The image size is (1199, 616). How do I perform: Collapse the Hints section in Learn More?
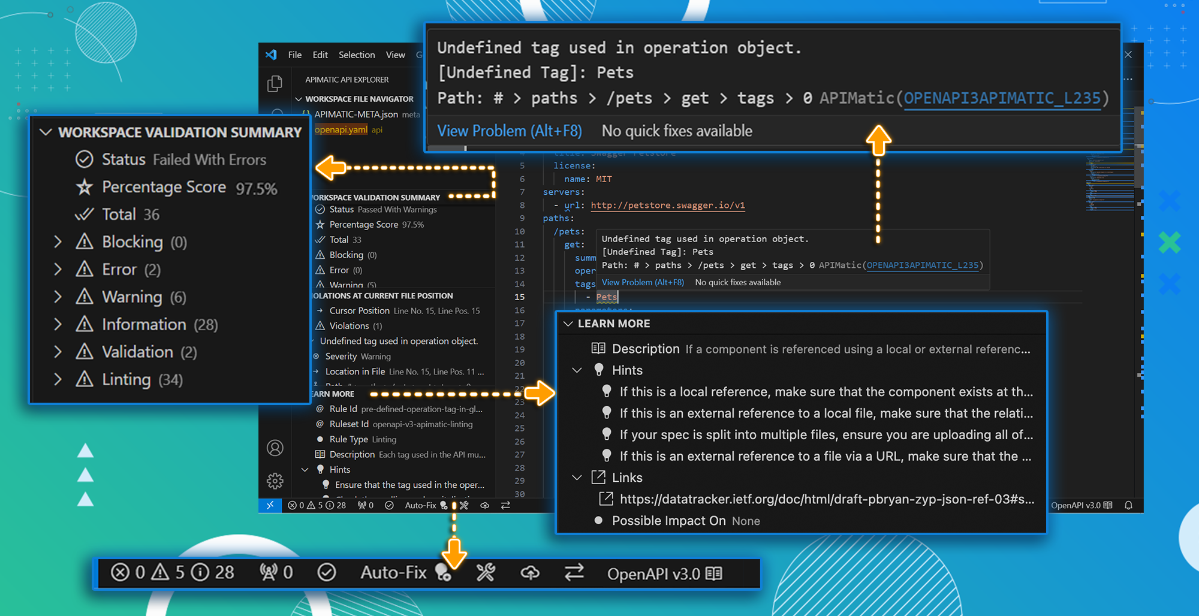coord(577,370)
